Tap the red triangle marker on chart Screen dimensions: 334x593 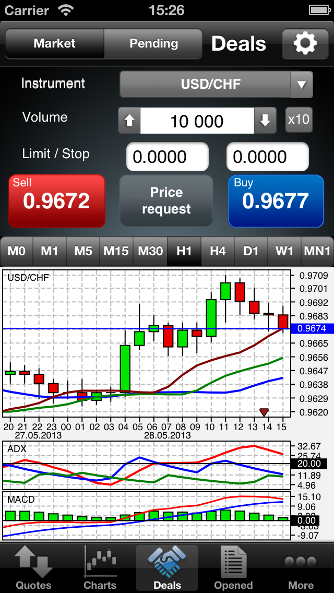pos(264,412)
